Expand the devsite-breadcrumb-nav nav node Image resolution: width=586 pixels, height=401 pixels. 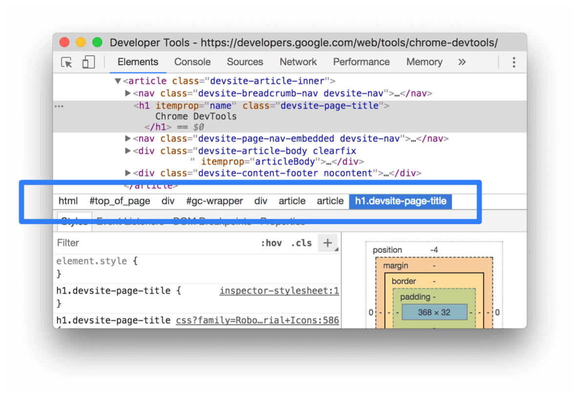click(x=128, y=93)
